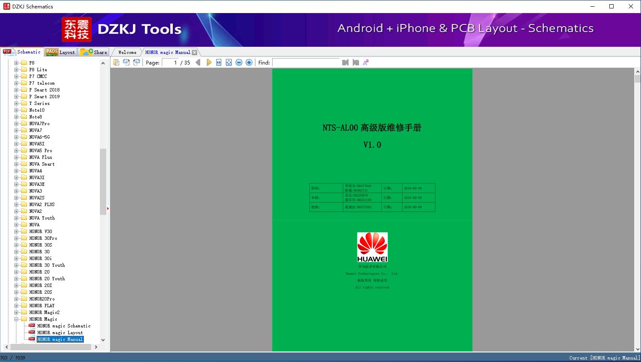
Task: Click the Note10 folder icon
Action: click(24, 110)
